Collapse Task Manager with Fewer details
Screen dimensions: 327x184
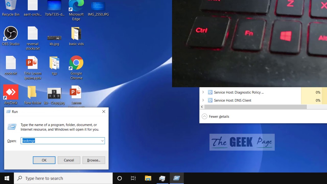tap(215, 117)
